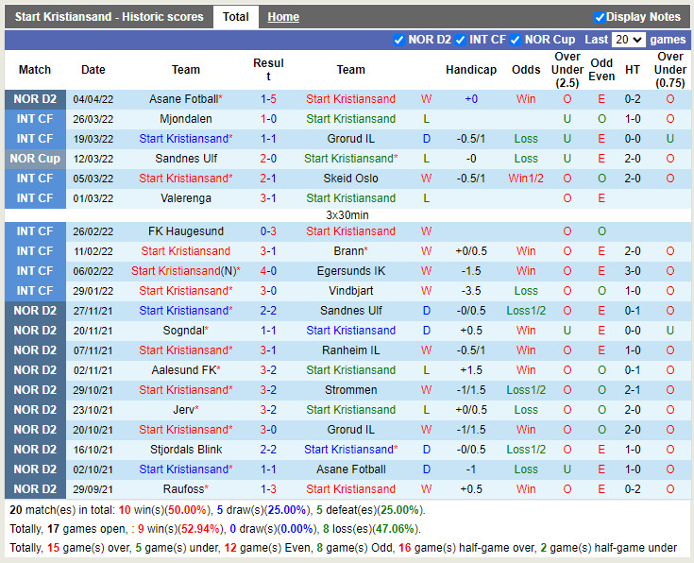
Task: Switch to the Home tab
Action: [x=283, y=17]
